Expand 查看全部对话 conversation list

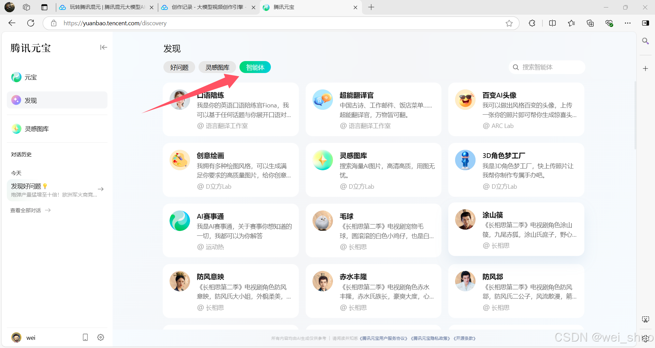coord(30,211)
